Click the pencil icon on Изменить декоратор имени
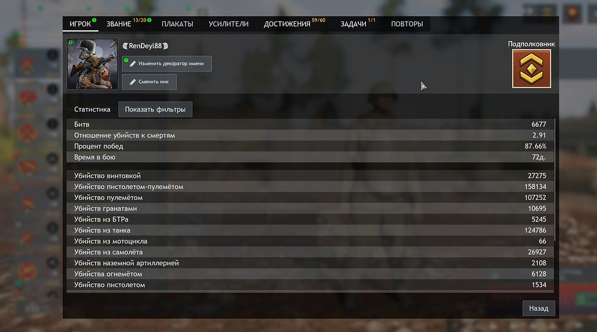 tap(133, 64)
